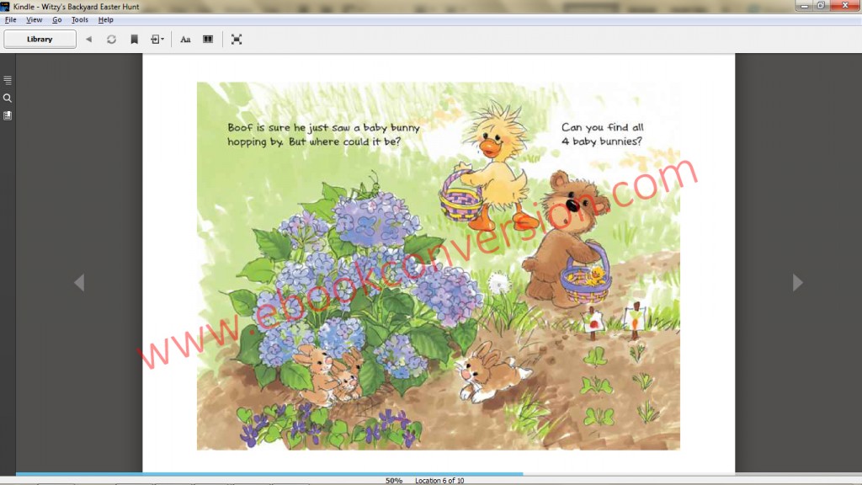Switch column layout view icon
The image size is (862, 485).
pyautogui.click(x=208, y=39)
